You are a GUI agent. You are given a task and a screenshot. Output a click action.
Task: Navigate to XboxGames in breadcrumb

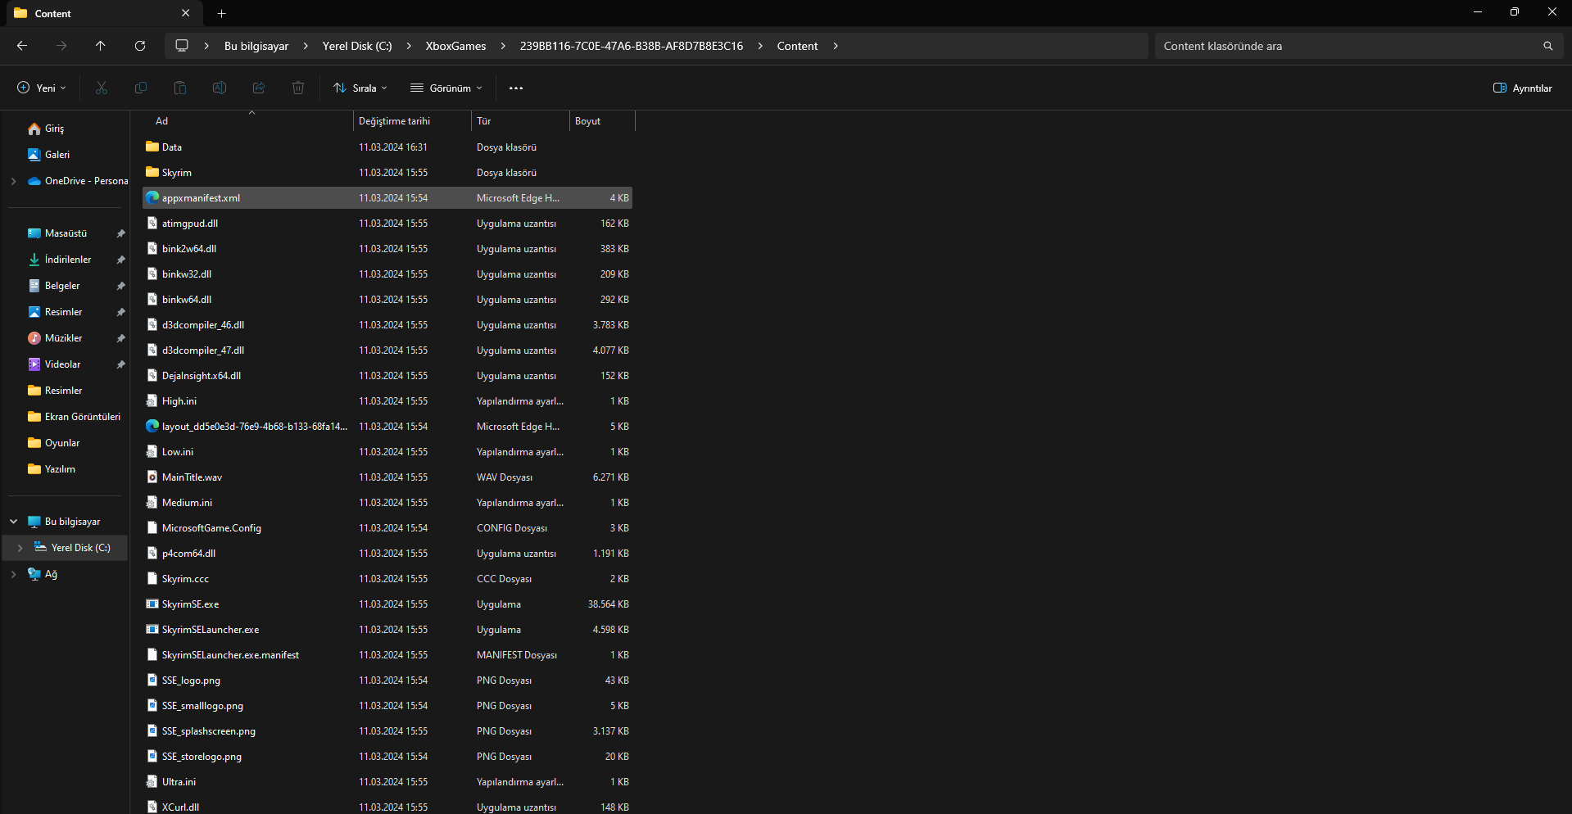click(x=455, y=46)
